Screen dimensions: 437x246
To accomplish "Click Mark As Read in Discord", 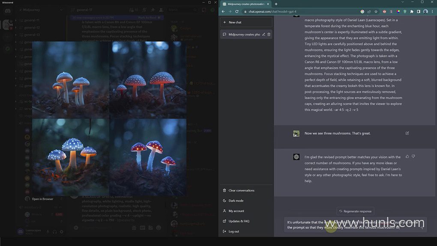I will tap(149, 18).
